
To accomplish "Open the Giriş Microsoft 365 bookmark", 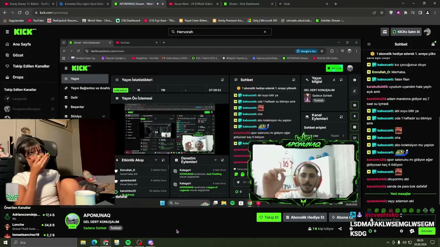I will [x=262, y=21].
